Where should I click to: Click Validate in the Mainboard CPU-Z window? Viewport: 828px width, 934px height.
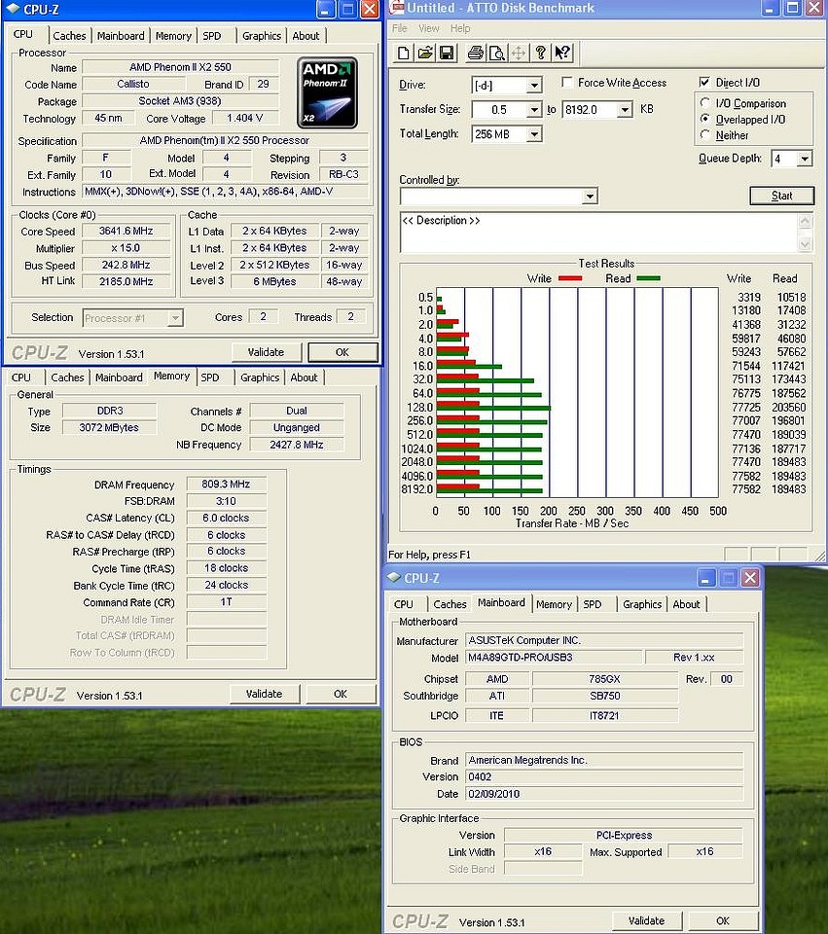coord(646,920)
